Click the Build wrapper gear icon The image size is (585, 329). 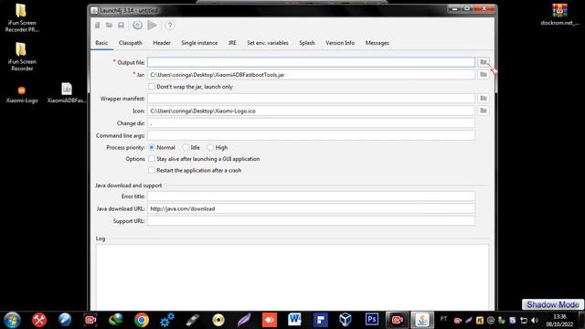pos(137,26)
